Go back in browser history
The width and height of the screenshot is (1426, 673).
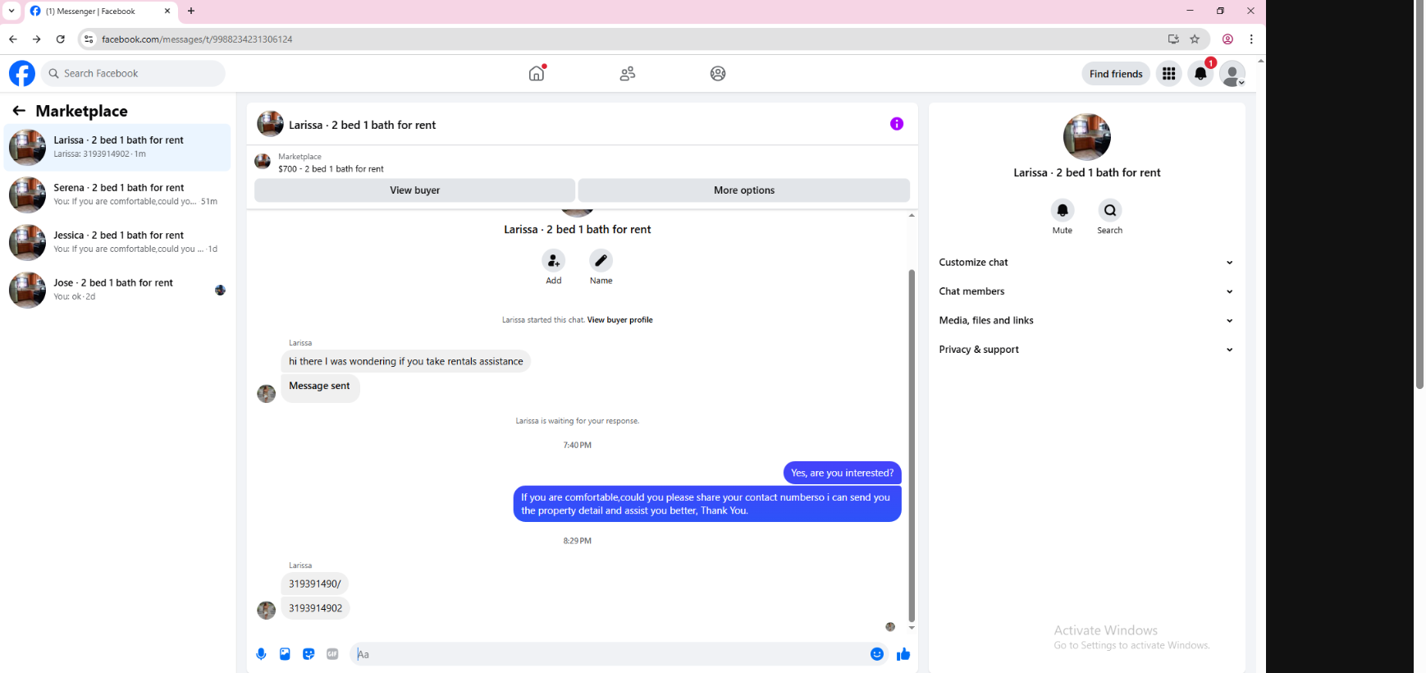12,39
